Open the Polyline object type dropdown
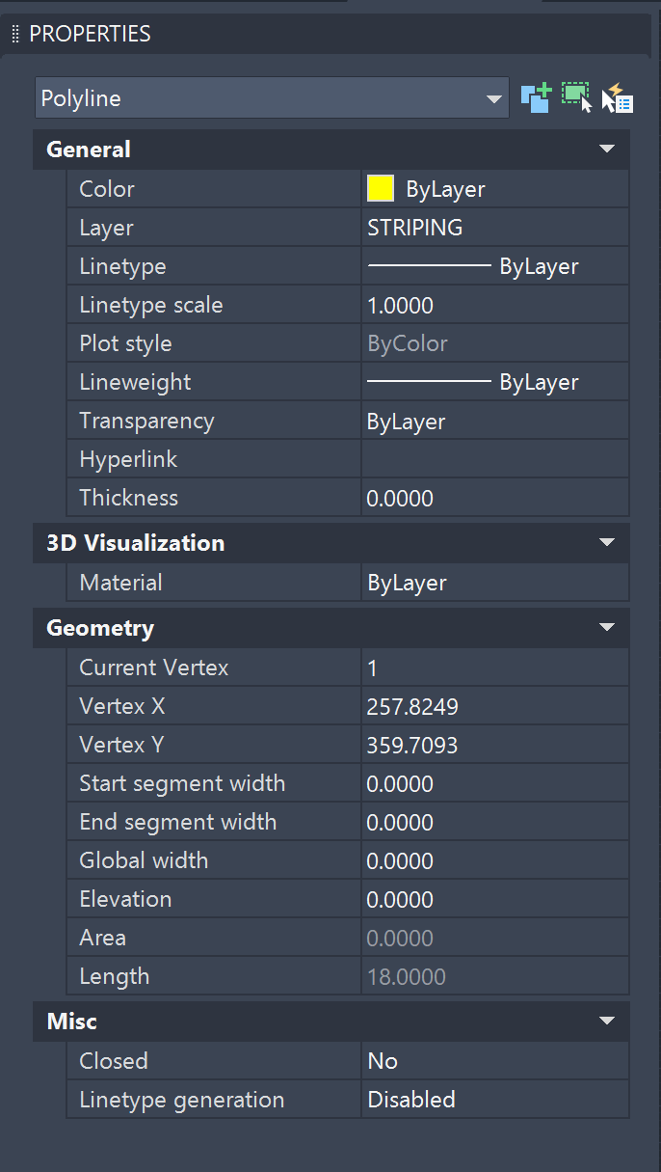 [494, 97]
